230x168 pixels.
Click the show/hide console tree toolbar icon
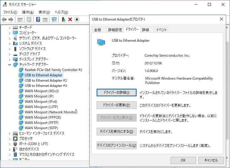point(20,19)
